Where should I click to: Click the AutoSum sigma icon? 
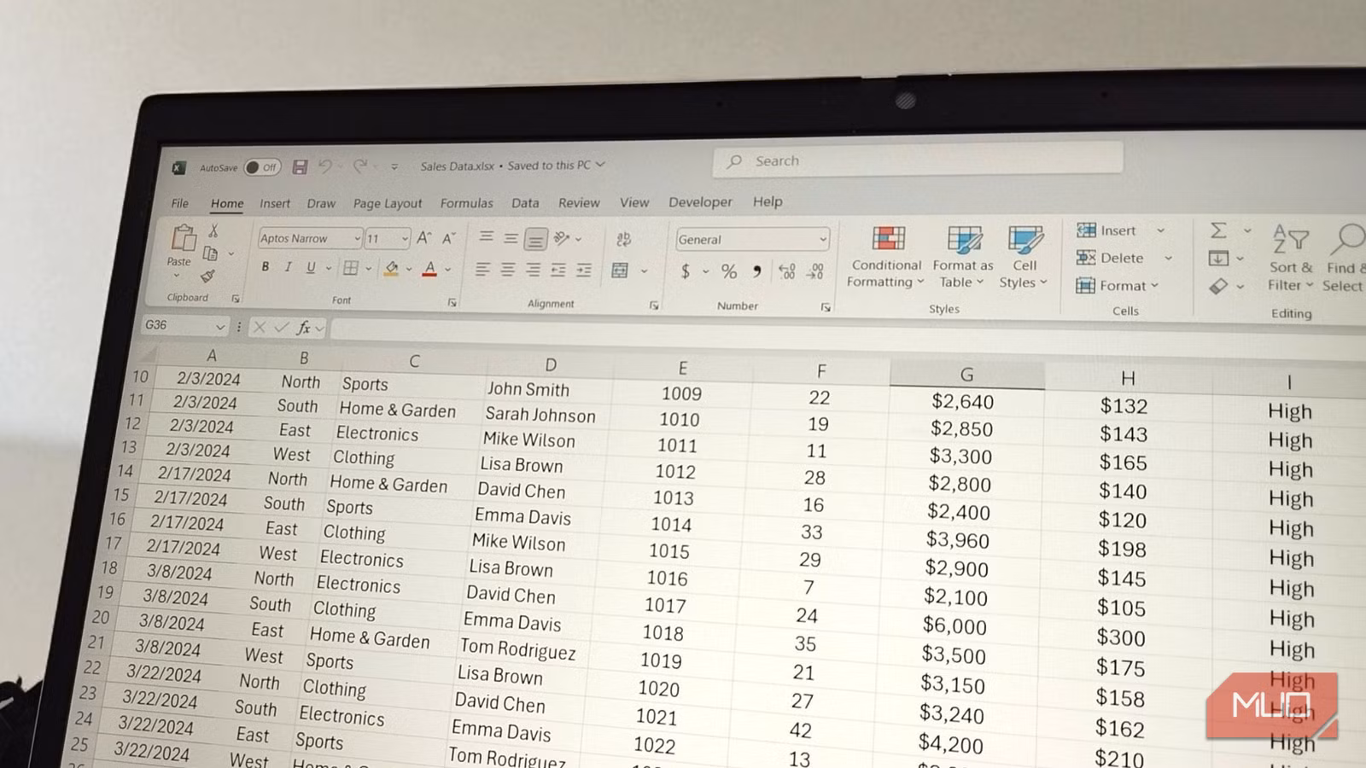coord(1218,230)
